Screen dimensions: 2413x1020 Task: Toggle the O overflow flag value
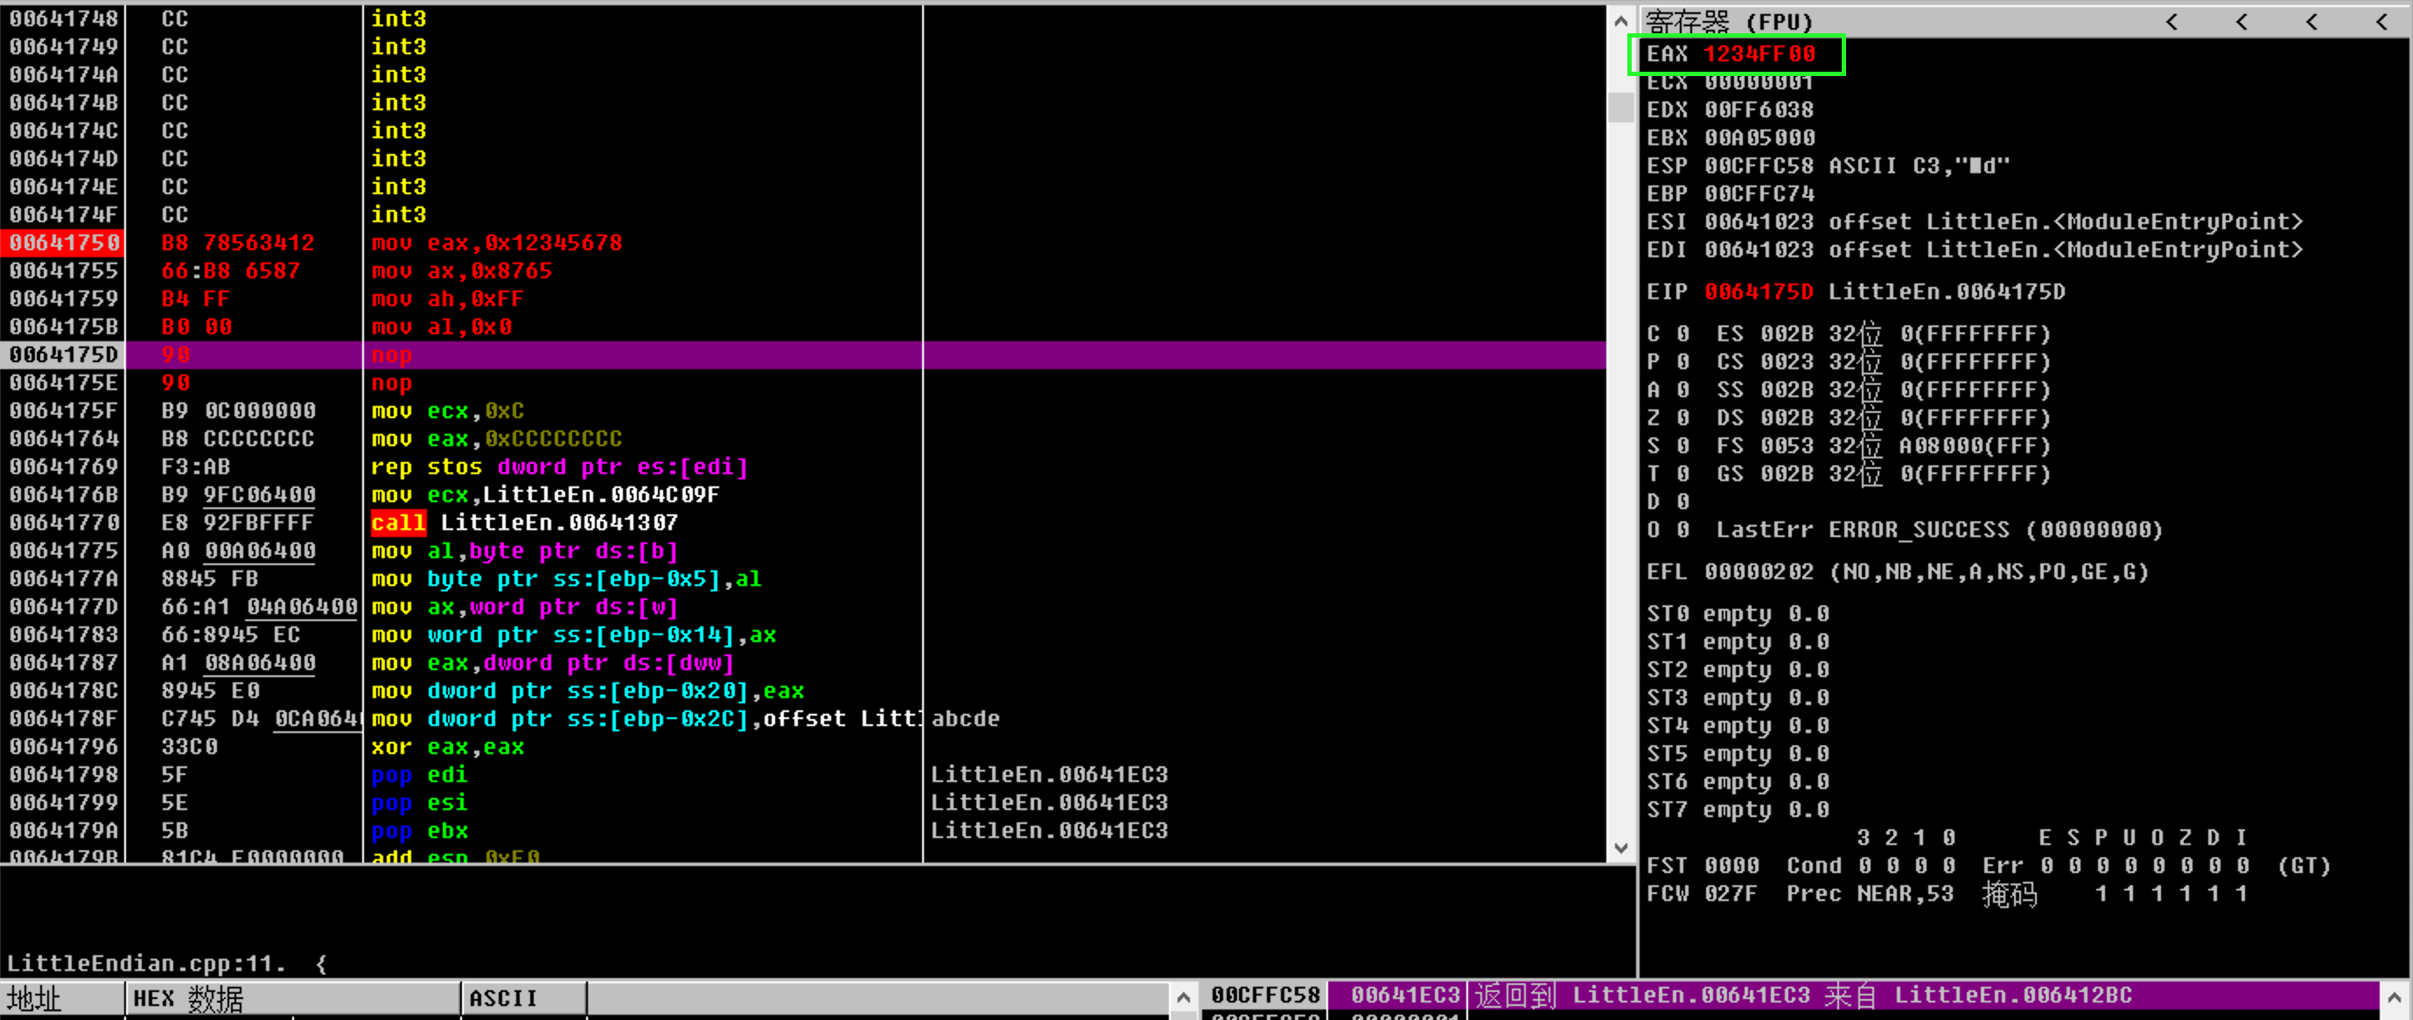(x=1683, y=530)
